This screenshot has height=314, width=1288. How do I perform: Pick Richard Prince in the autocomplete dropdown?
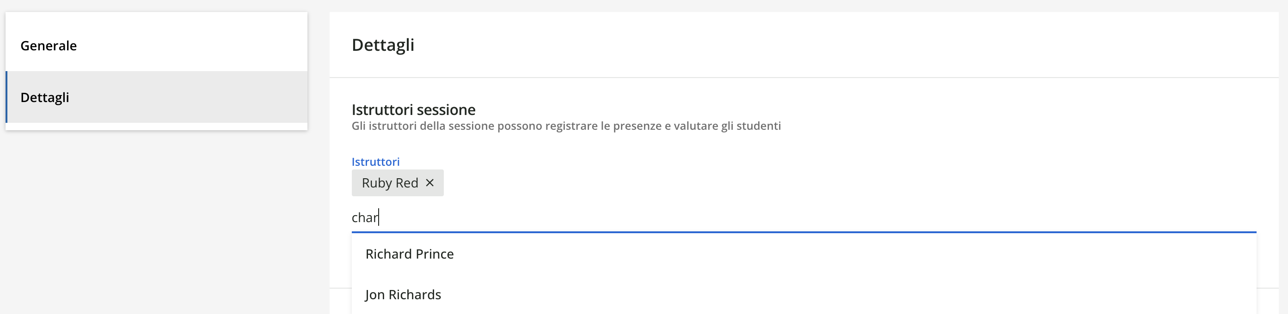pos(409,254)
